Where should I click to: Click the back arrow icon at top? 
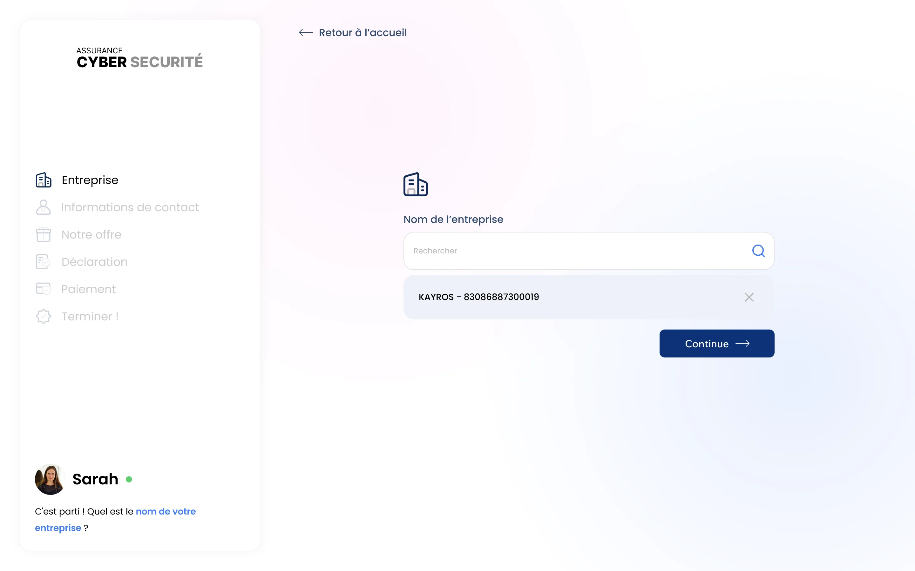click(306, 32)
